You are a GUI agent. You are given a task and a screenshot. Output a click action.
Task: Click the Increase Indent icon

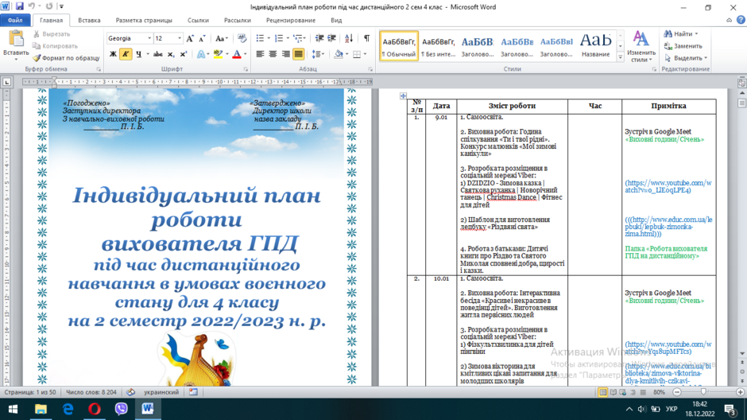331,38
